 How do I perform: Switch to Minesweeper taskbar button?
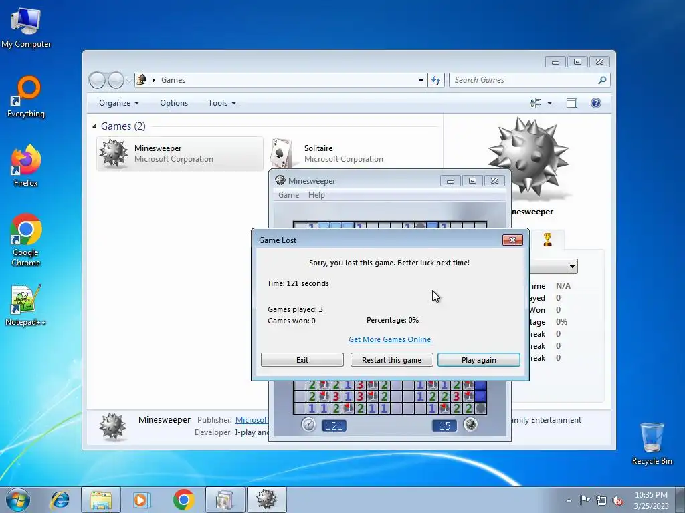tap(267, 500)
